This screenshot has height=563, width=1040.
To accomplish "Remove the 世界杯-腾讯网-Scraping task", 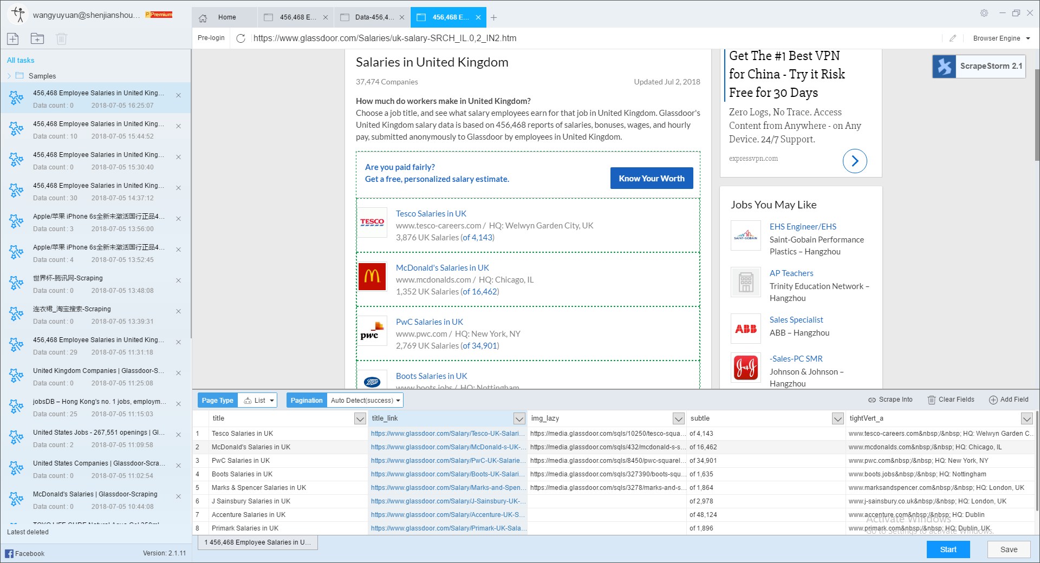I will pyautogui.click(x=178, y=280).
